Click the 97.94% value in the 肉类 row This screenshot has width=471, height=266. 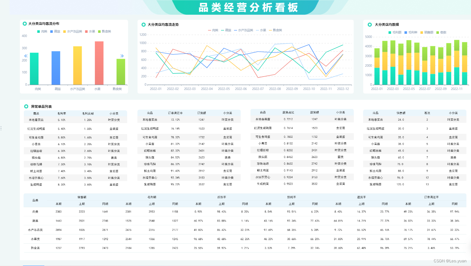pyautogui.click(x=454, y=212)
